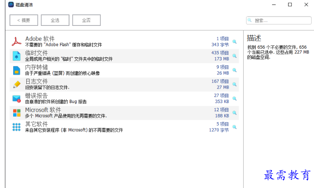Click the Microsoft 软件 Windows logo icon
This screenshot has width=314, height=188.
pos(16,113)
